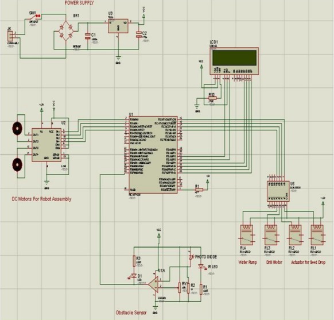This screenshot has width=334, height=320.
Task: Click the photo diode symbol
Action: click(191, 257)
